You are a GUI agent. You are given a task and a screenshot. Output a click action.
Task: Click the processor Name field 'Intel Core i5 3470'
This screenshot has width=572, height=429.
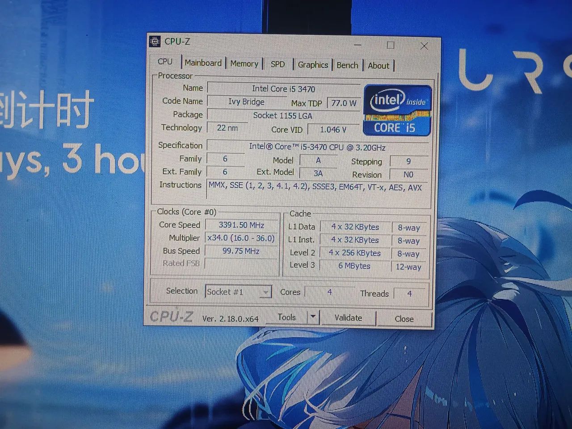[283, 89]
